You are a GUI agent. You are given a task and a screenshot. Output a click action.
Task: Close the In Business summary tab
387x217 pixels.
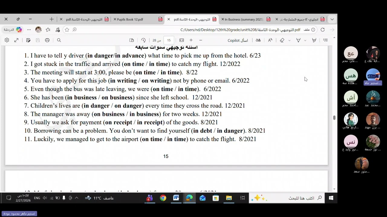[x=223, y=19]
